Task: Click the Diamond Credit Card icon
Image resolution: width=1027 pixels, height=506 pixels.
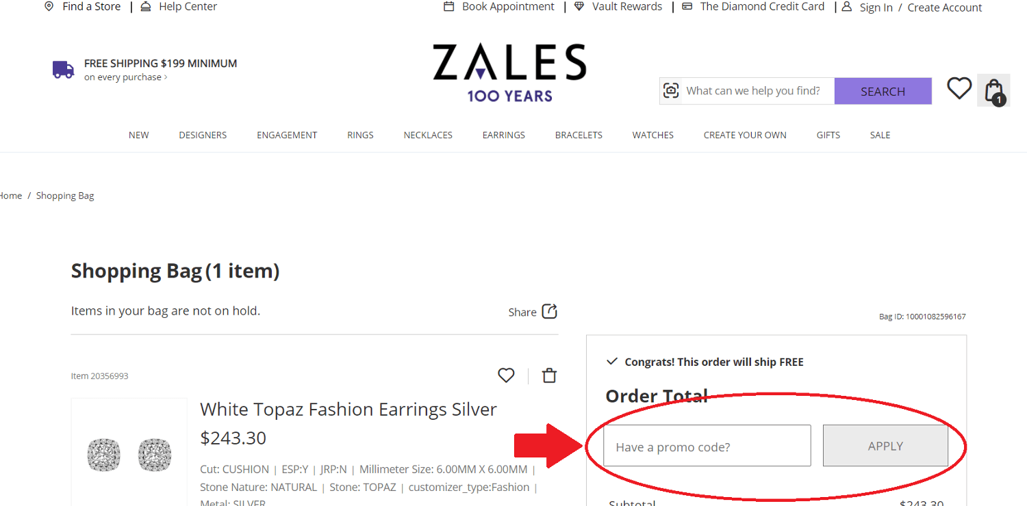Action: (687, 6)
